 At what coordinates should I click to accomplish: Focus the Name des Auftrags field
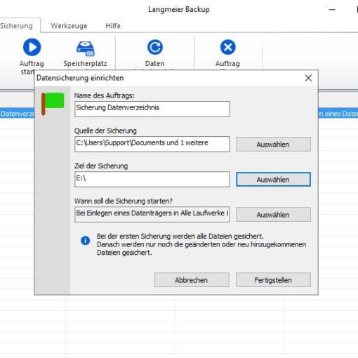coord(152,109)
